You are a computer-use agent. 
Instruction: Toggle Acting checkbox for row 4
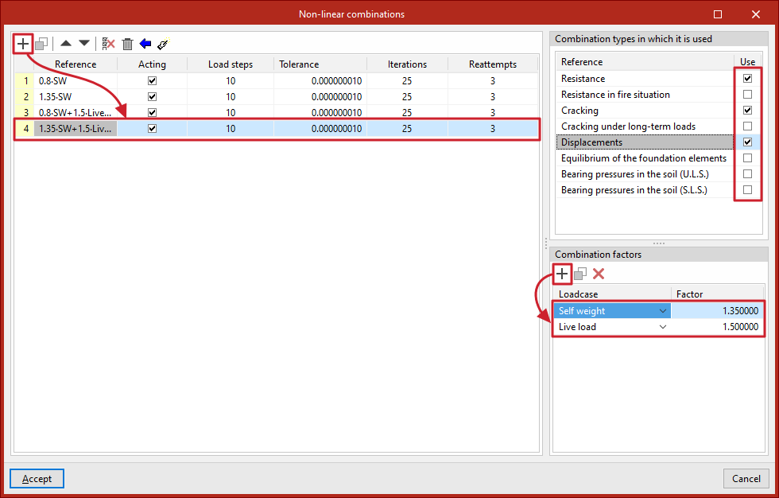152,128
